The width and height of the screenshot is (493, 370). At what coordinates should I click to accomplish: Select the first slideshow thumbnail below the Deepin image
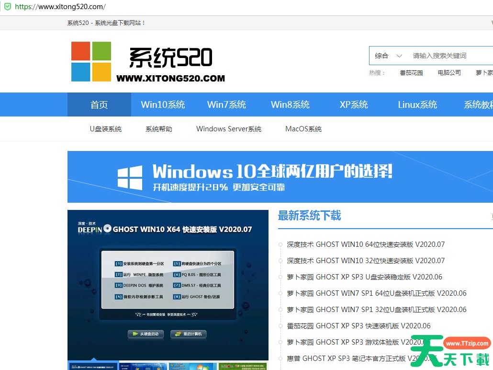tap(93, 366)
